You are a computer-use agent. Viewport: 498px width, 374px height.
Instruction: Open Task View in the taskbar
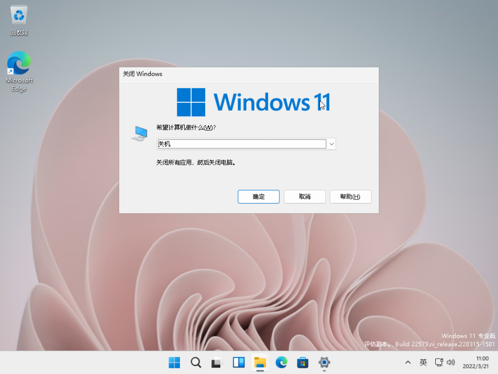click(x=217, y=362)
